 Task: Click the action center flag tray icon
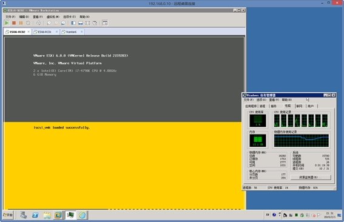(x=319, y=215)
